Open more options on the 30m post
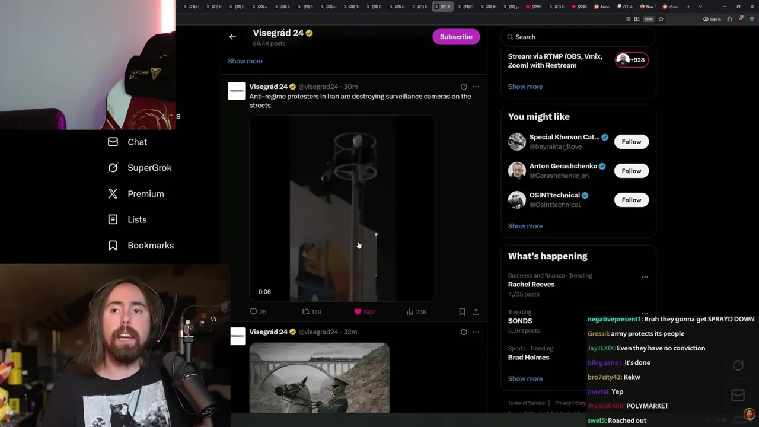The height and width of the screenshot is (427, 759). 476,87
